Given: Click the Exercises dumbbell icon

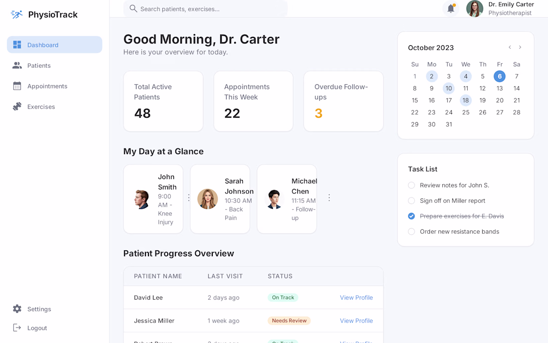Looking at the screenshot, I should pos(17,107).
